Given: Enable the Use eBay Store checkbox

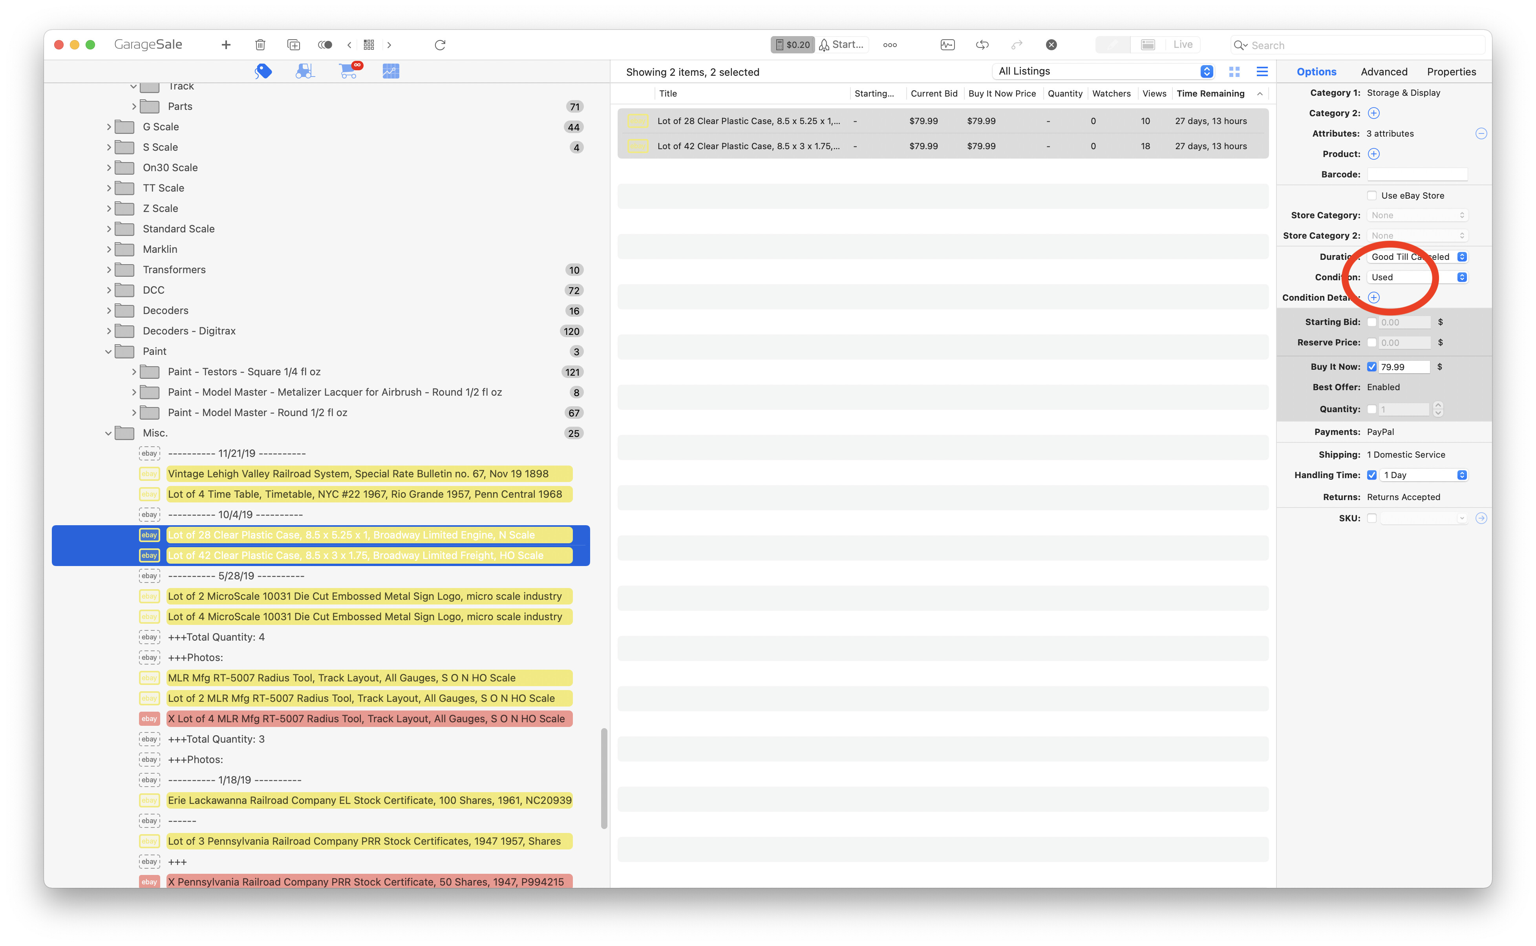Looking at the screenshot, I should [x=1371, y=196].
